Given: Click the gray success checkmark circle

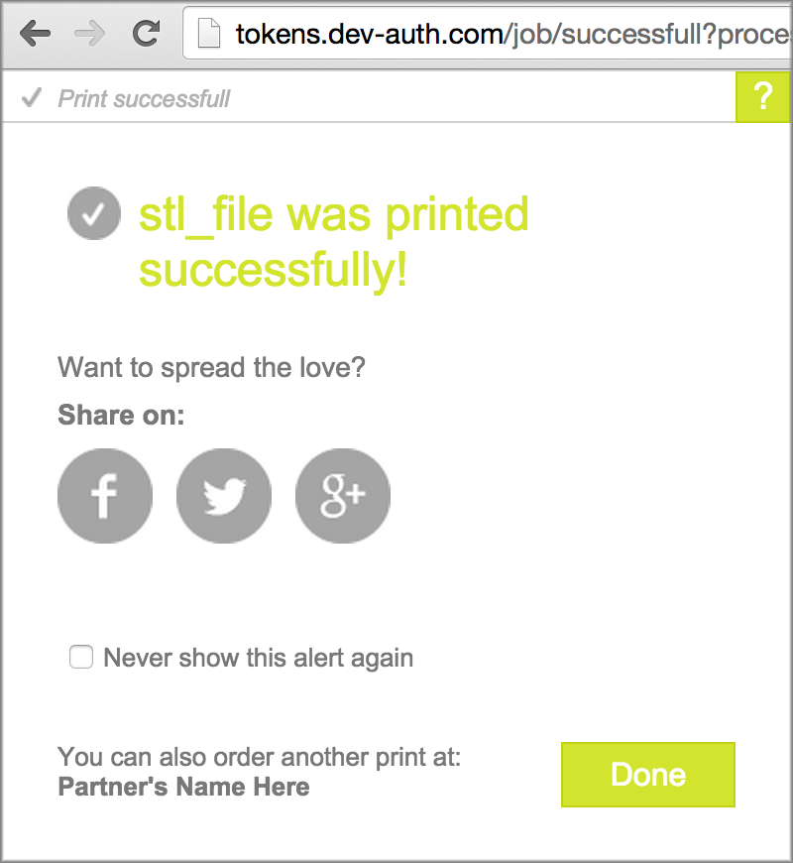Looking at the screenshot, I should [94, 214].
